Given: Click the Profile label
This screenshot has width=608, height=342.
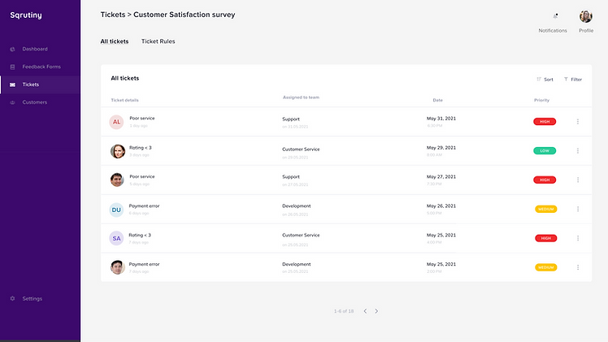Looking at the screenshot, I should (586, 31).
